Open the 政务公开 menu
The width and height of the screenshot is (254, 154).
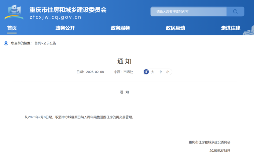(x=65, y=28)
